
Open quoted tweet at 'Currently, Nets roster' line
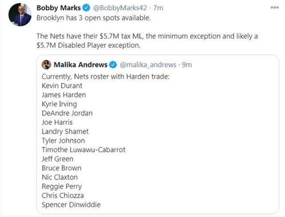click(106, 77)
